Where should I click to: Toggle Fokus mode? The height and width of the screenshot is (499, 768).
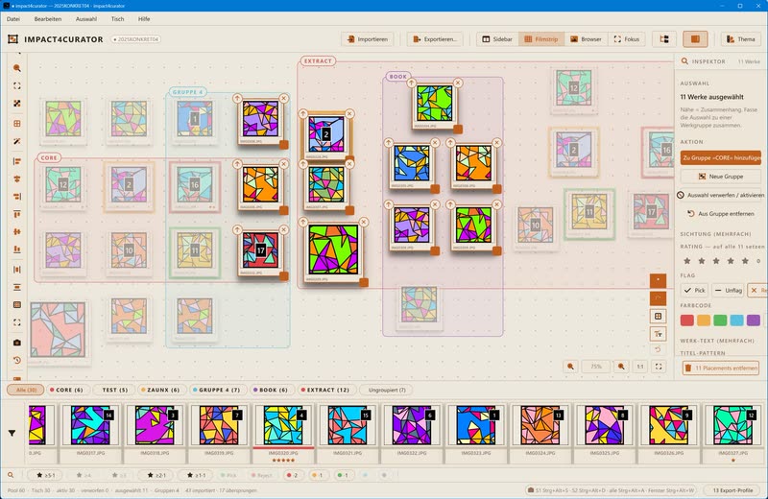coord(627,39)
